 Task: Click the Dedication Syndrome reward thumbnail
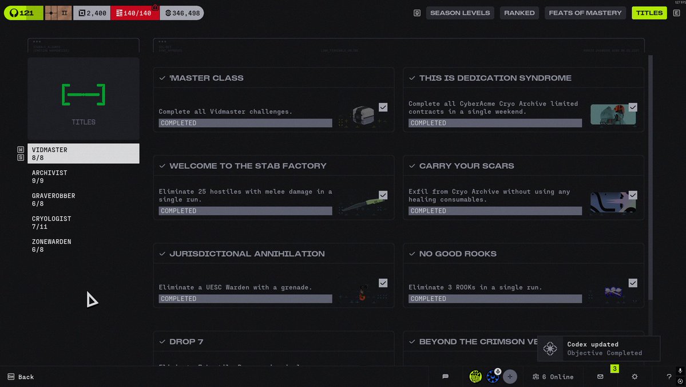(613, 114)
